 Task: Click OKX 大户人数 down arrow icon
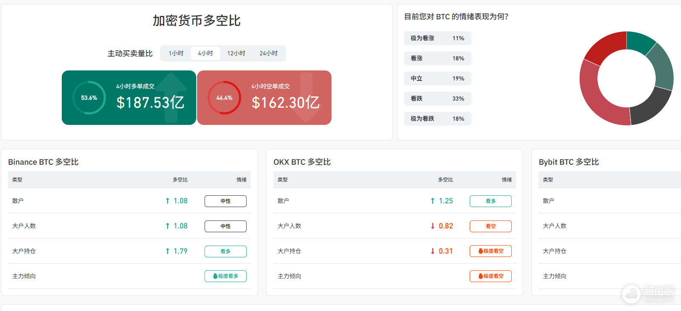[433, 226]
